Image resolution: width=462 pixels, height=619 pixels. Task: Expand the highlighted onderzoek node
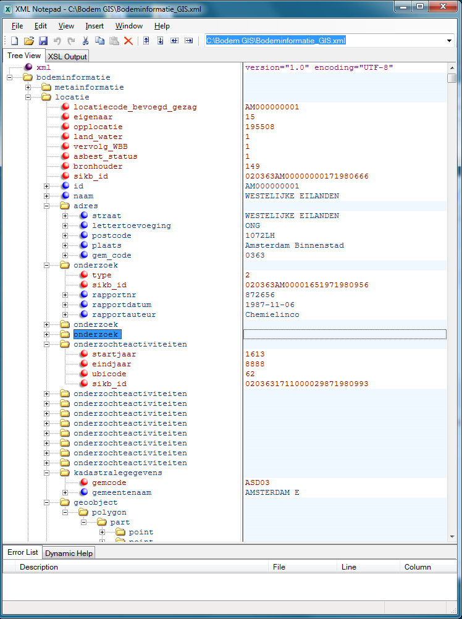pos(46,334)
